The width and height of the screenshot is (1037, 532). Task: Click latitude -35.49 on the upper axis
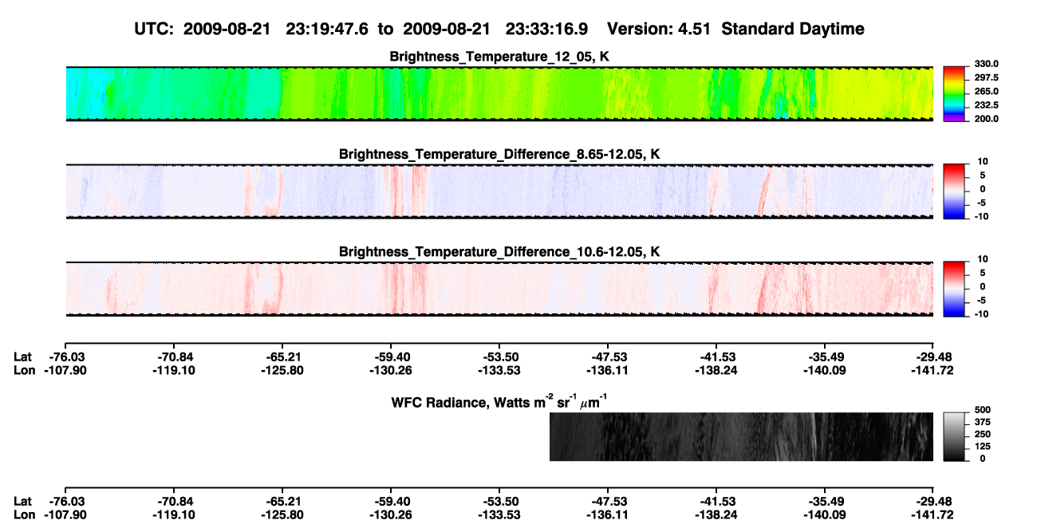825,357
